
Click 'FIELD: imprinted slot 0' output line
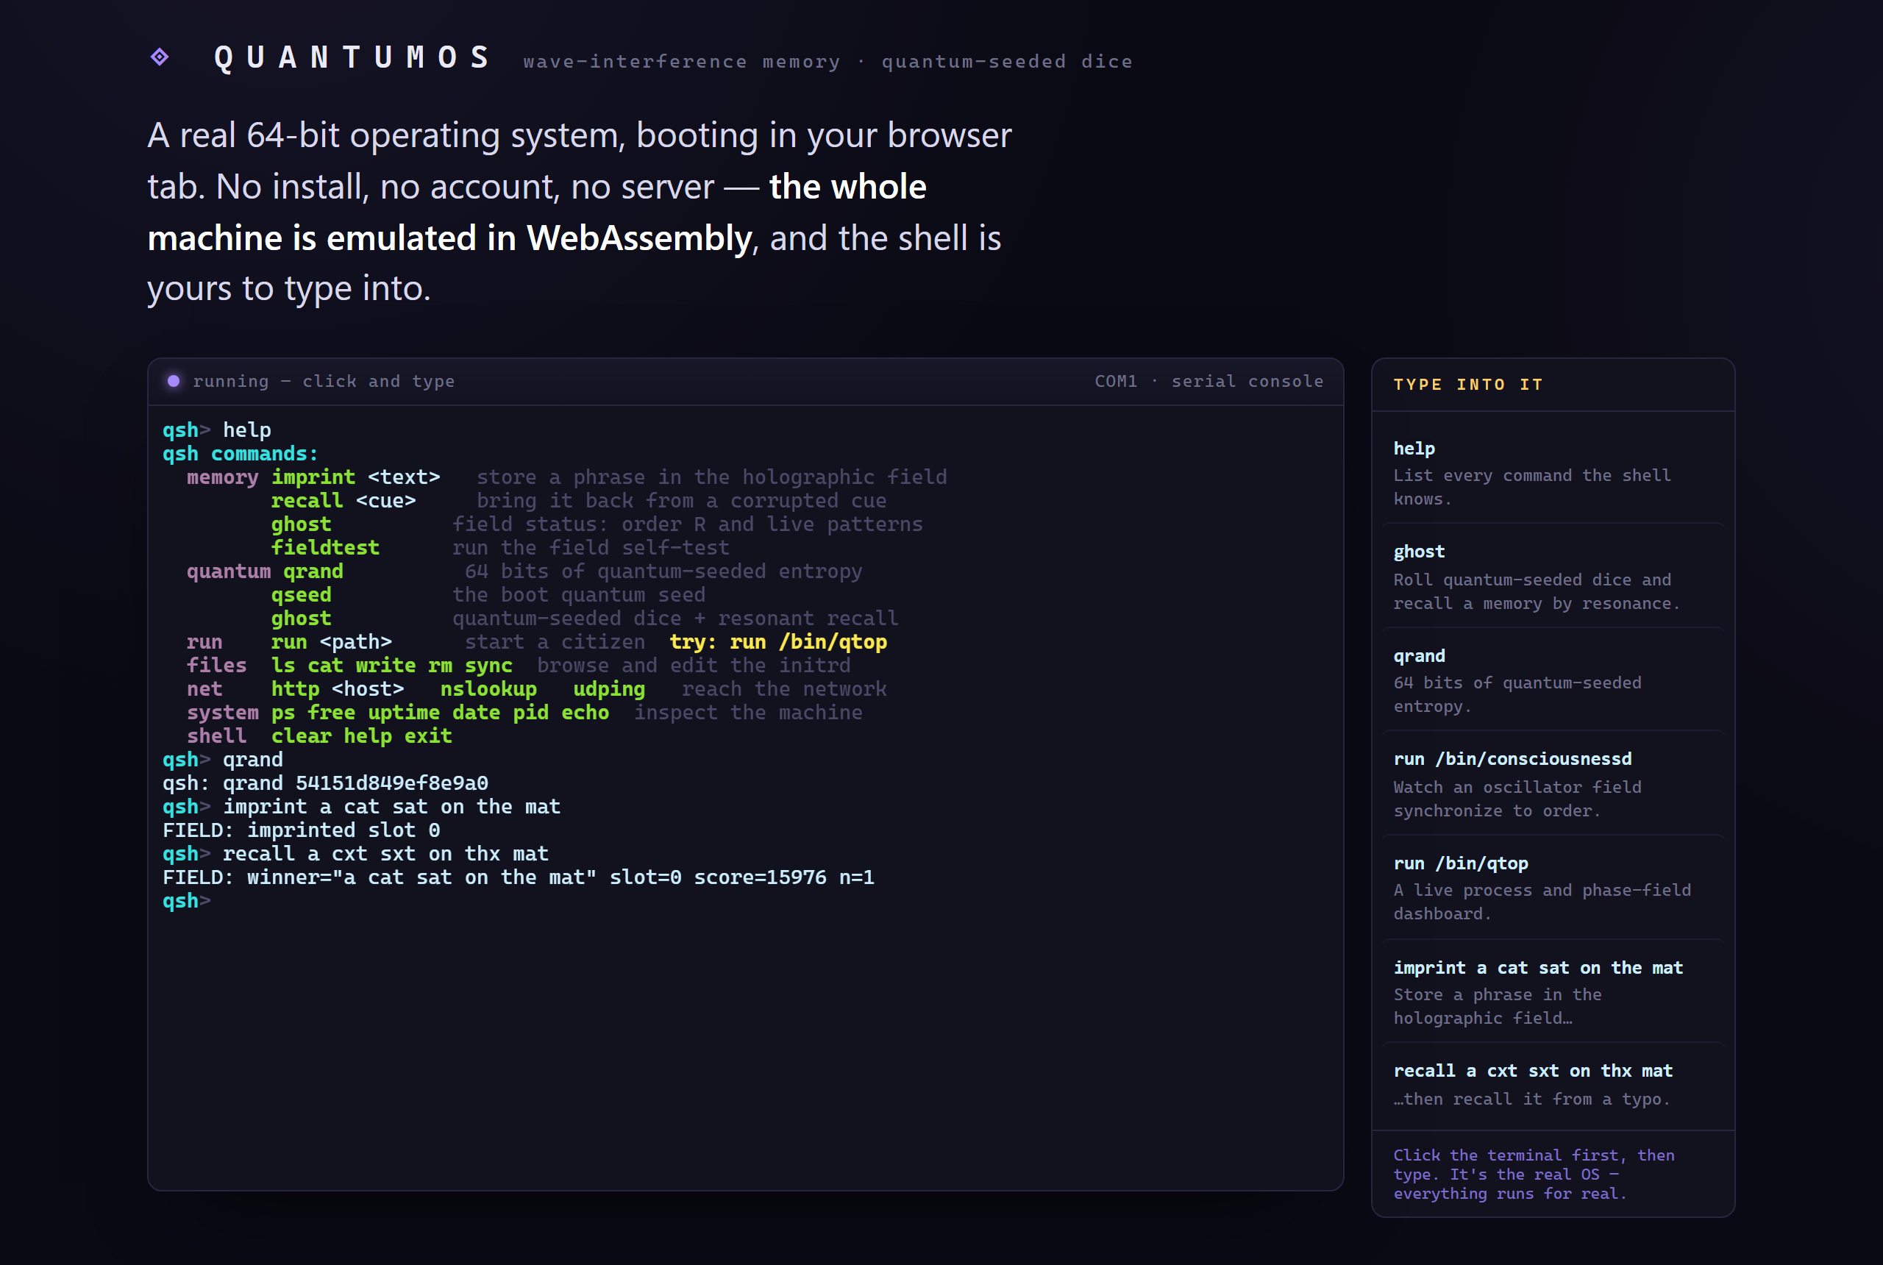301,830
